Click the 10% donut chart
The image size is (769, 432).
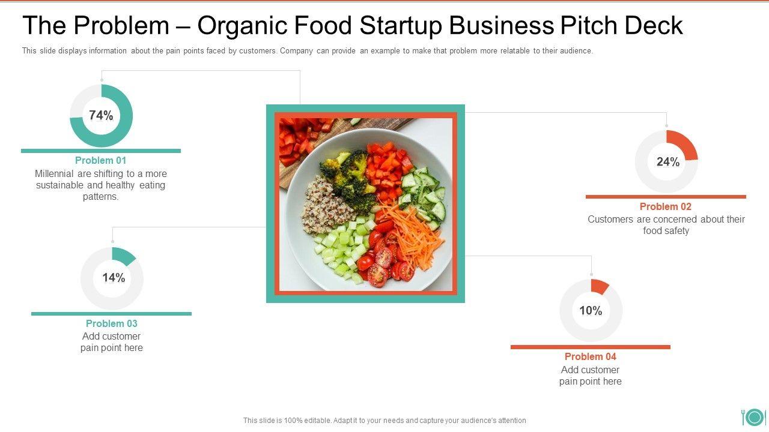(591, 310)
